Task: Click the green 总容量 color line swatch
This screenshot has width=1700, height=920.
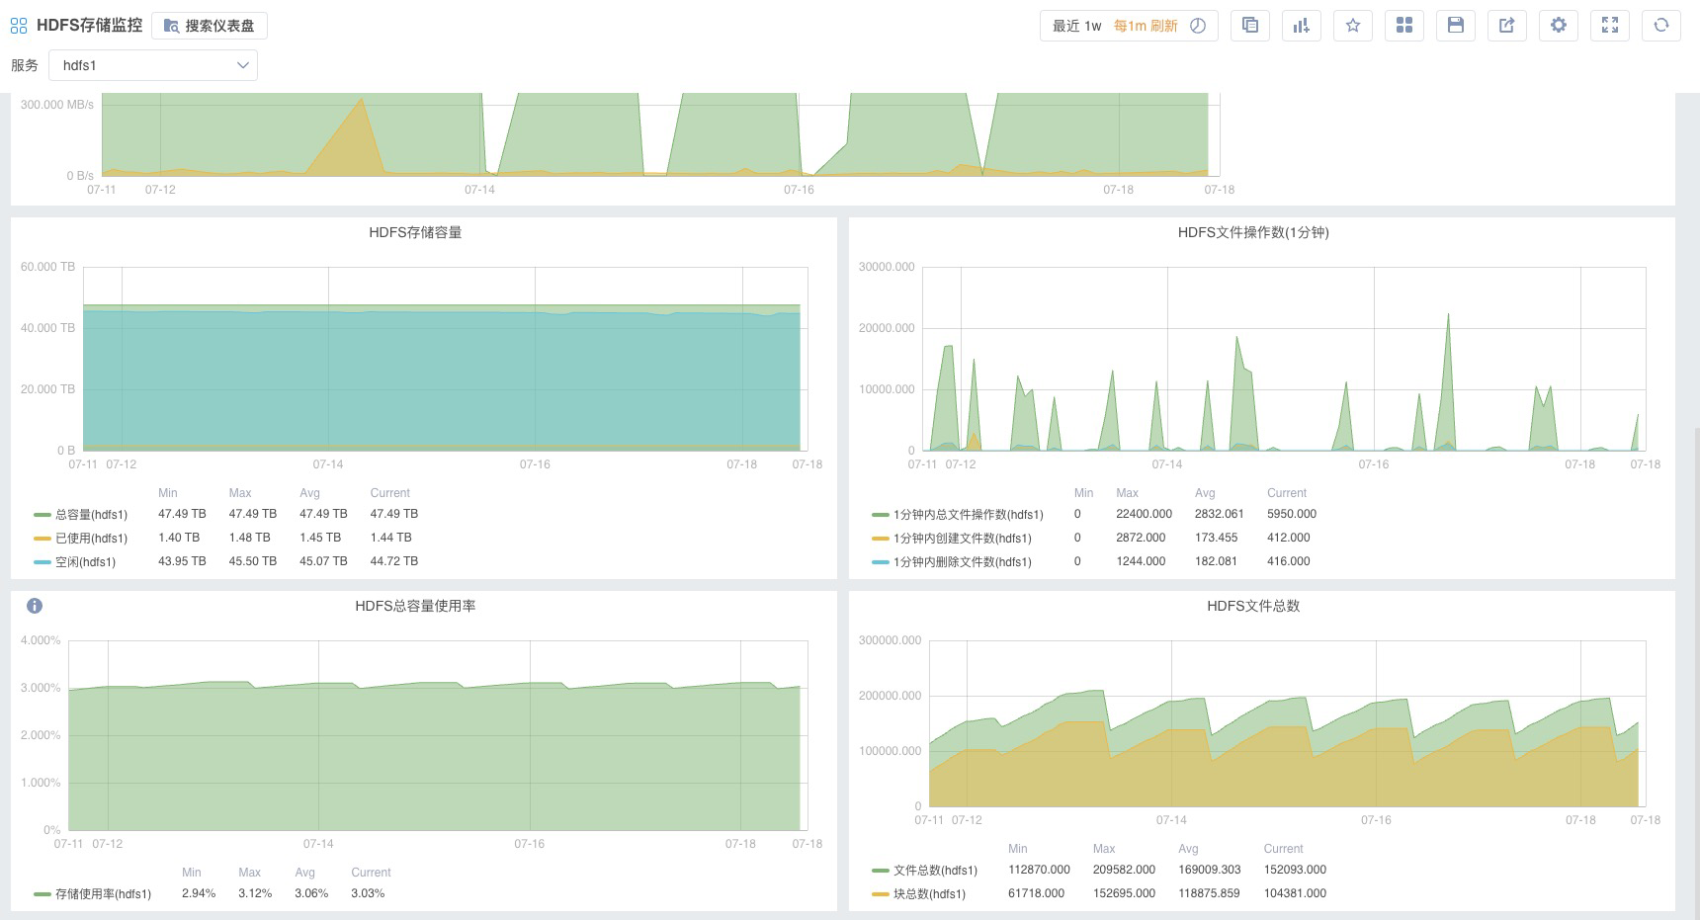Action: point(42,515)
